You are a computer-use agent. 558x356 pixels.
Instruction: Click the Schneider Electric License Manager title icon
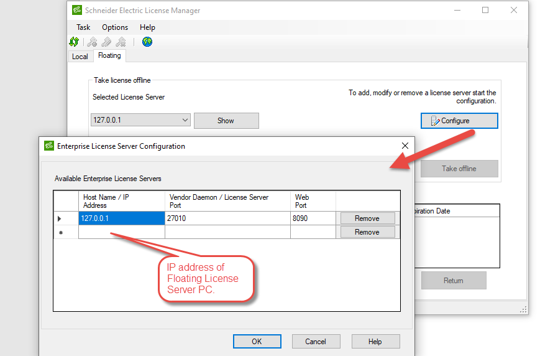(77, 10)
